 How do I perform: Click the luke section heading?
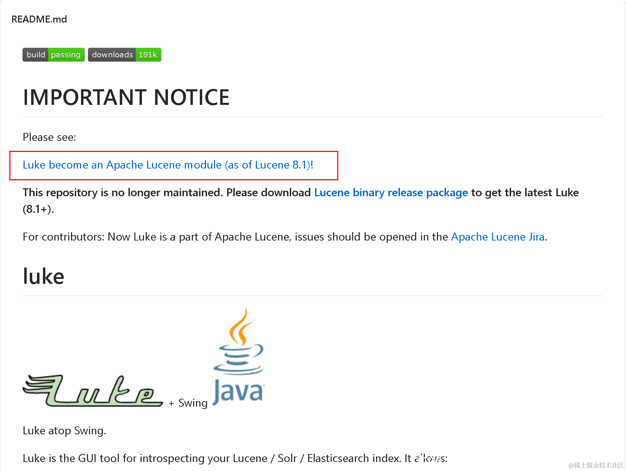click(x=44, y=276)
